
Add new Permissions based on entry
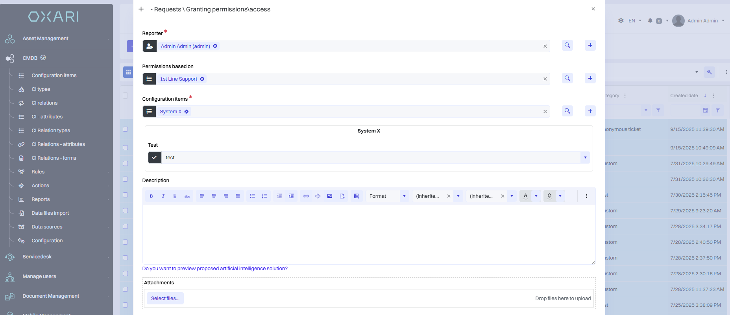(x=590, y=78)
